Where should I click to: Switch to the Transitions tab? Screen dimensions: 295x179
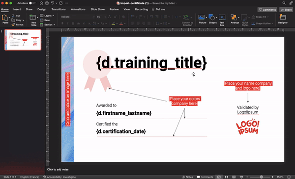click(x=59, y=9)
